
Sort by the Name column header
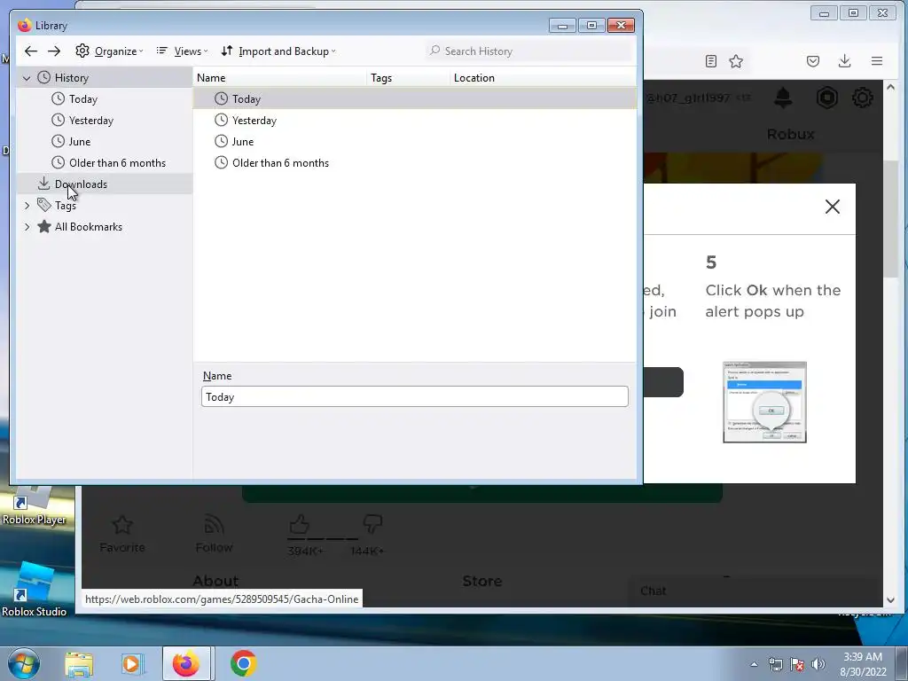(x=279, y=78)
